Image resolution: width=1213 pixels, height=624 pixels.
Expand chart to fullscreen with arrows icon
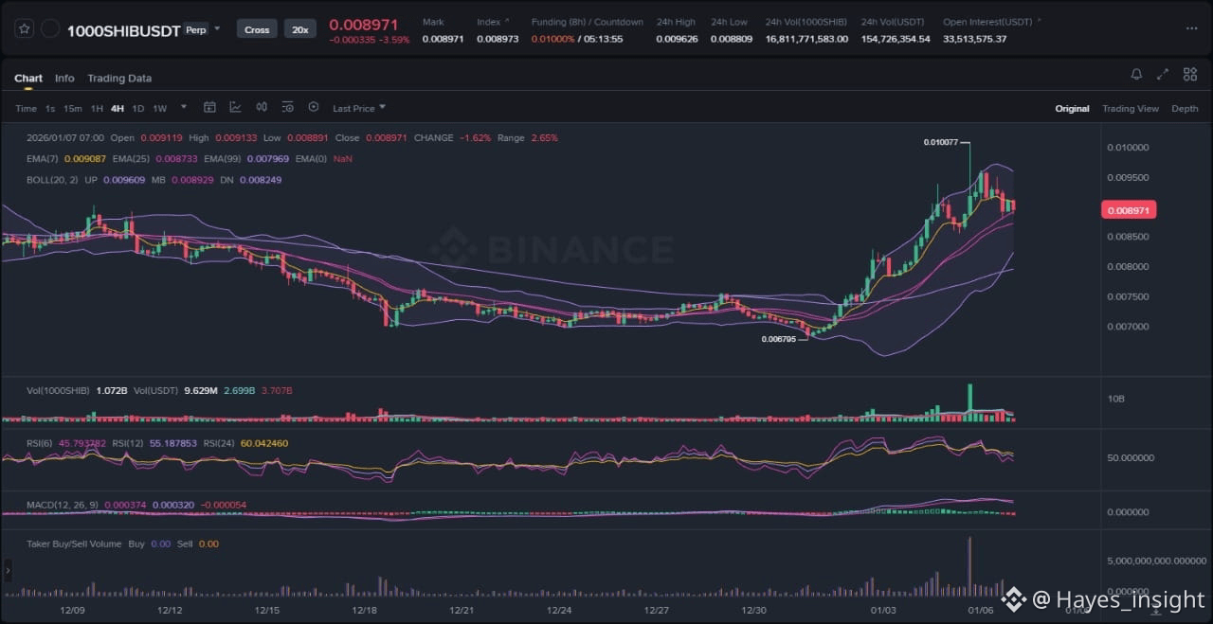[x=1164, y=74]
